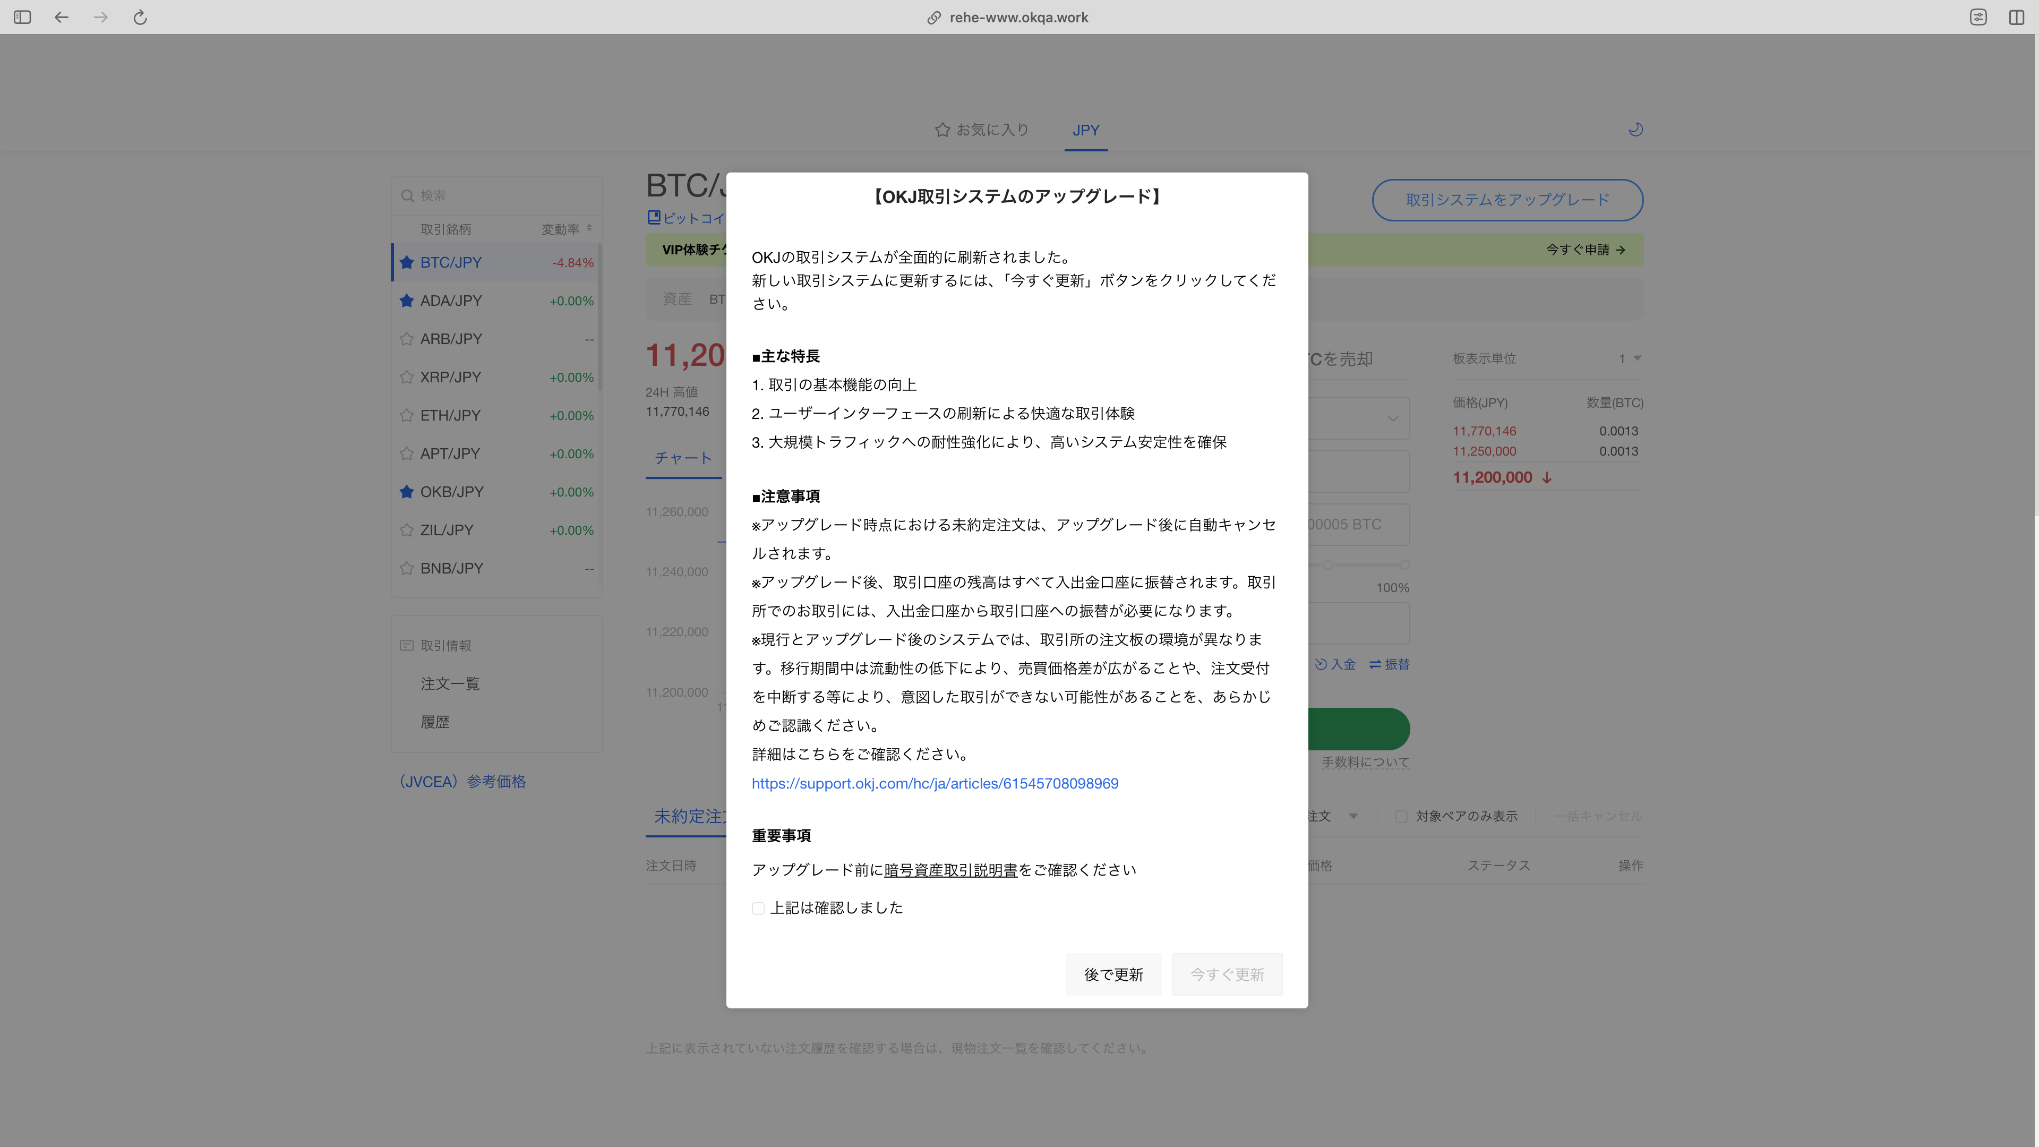The height and width of the screenshot is (1147, 2039).
Task: Switch to dark mode with moon icon
Action: [x=1635, y=129]
